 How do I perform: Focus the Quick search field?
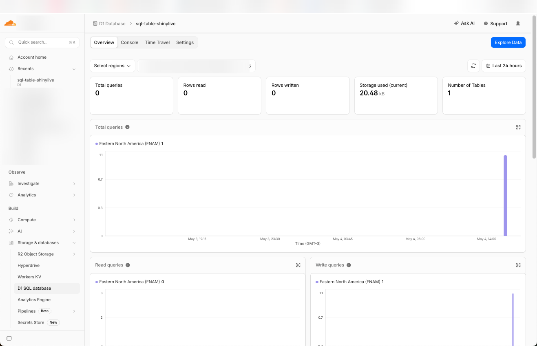(x=42, y=42)
